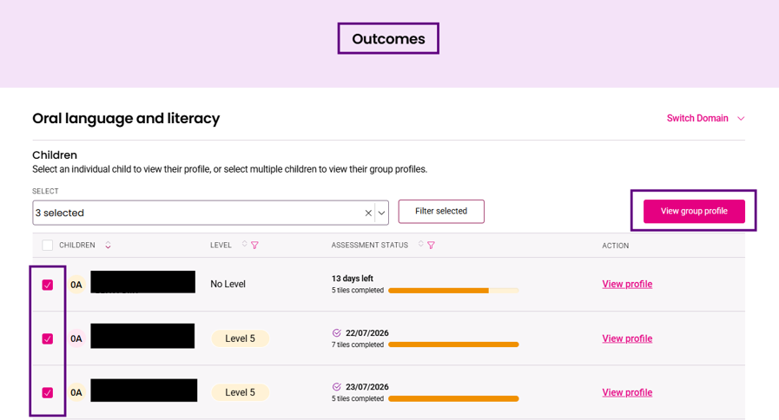Sort the Children column with arrows icon
Viewport: 779px width, 420px height.
point(108,246)
